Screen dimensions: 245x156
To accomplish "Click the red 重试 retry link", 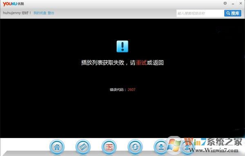I will 141,62.
